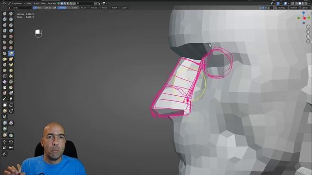Select the Annotate pencil tool
The image size is (312, 175).
[x=4, y=154]
